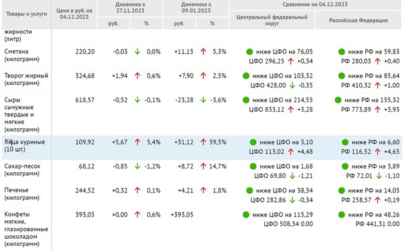Click green circle beside ниже ЦФО на 76,05
The height and width of the screenshot is (250, 404).
tap(249, 51)
